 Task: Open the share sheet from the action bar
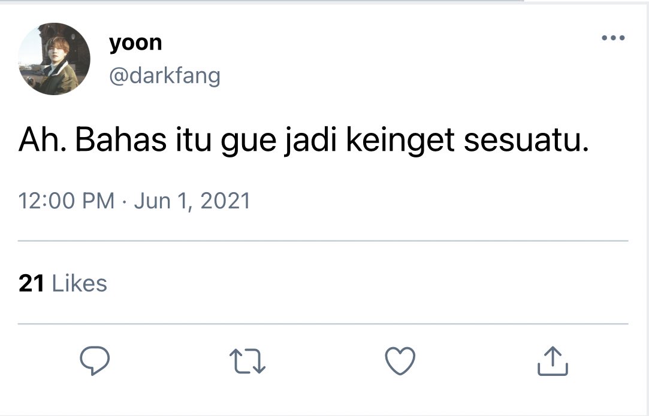(553, 360)
